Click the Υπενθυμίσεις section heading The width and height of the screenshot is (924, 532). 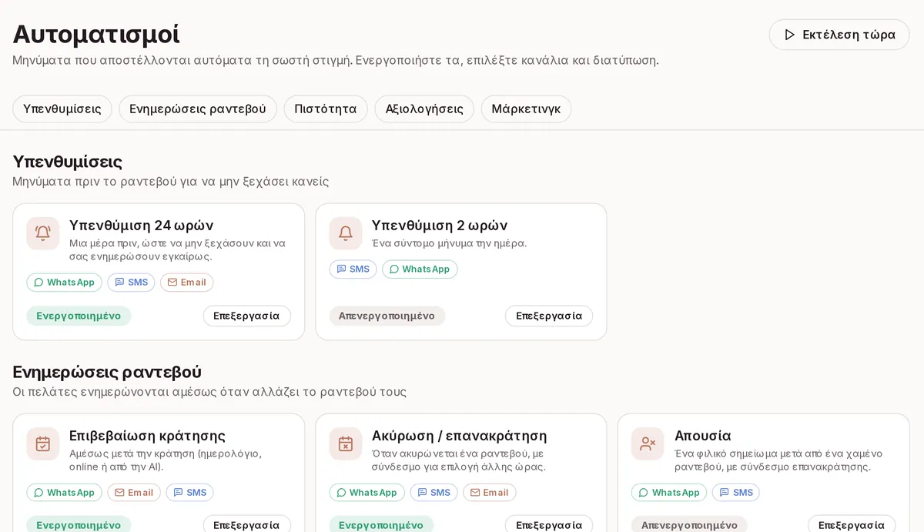coord(68,162)
